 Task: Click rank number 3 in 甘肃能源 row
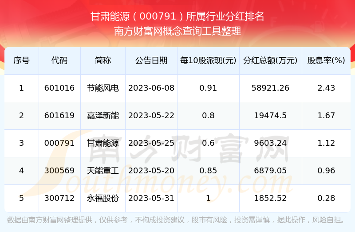click(21, 143)
